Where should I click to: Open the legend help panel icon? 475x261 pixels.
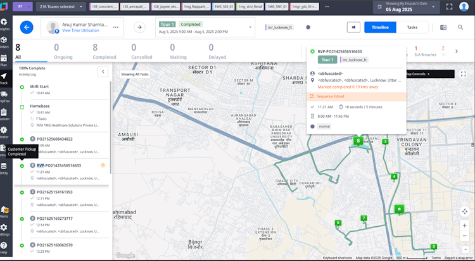click(443, 27)
